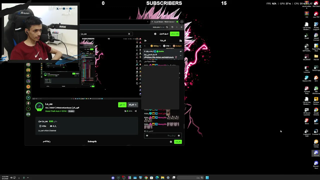Open the Zero Launcher desktop icon

[307, 69]
